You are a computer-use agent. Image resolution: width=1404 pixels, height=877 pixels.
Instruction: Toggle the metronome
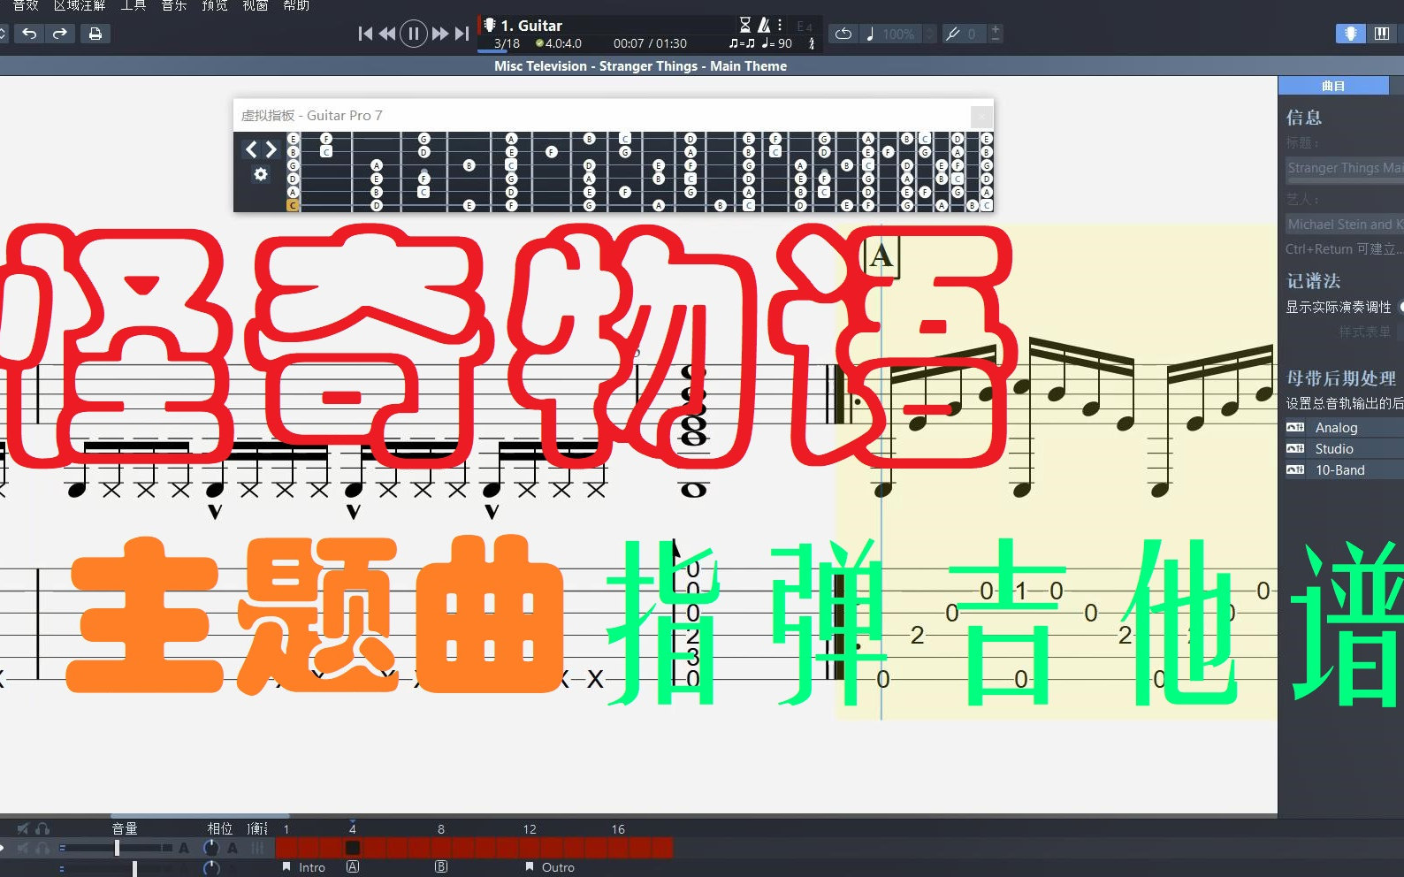764,25
